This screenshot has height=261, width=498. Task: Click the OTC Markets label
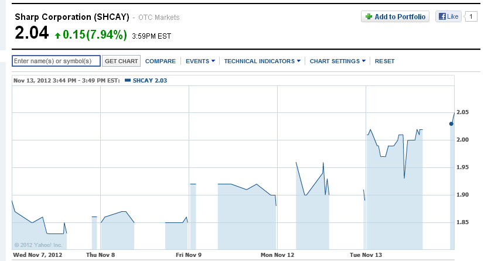tap(159, 18)
